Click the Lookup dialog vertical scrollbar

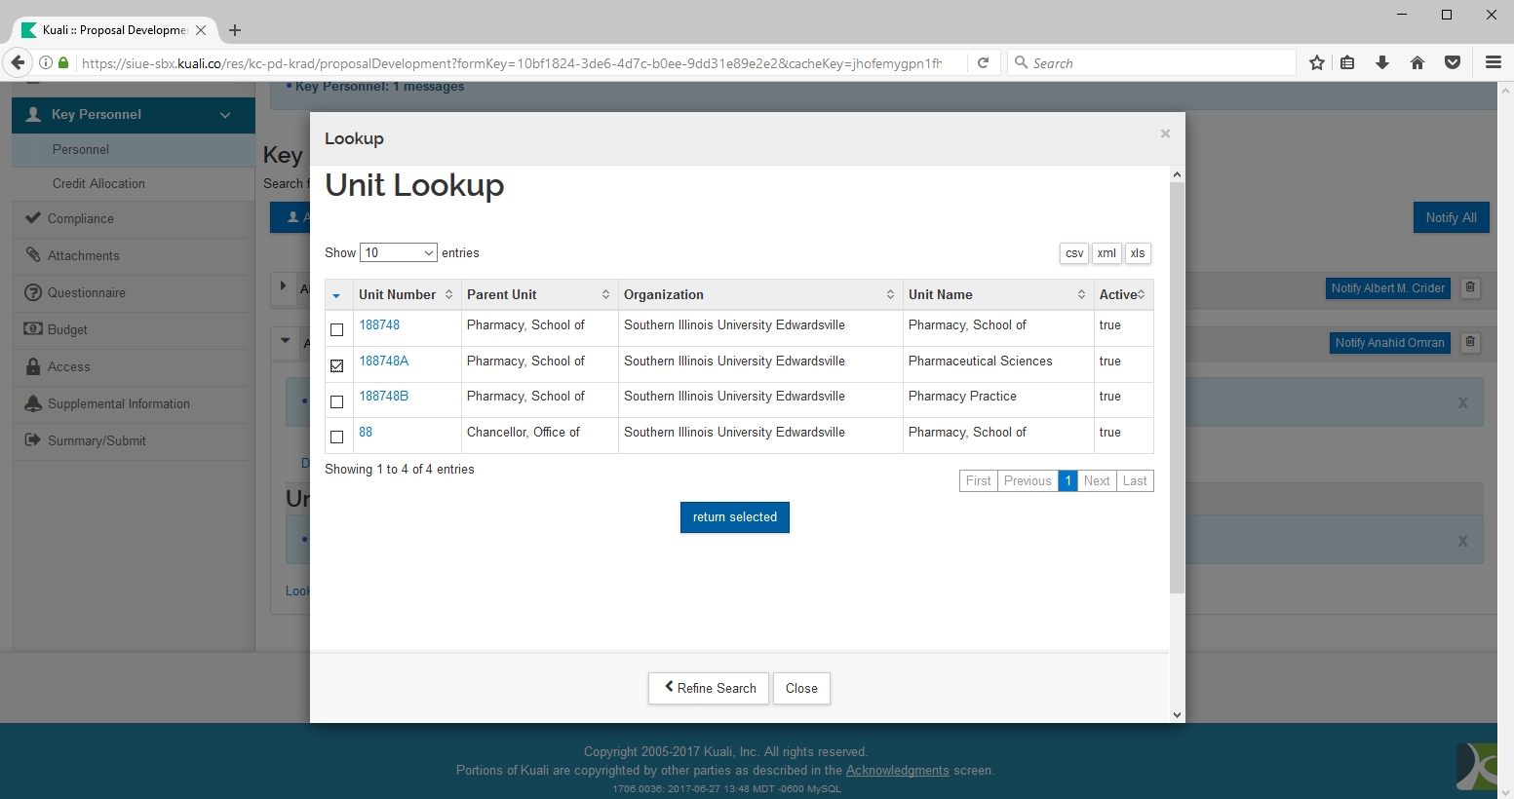click(1177, 390)
